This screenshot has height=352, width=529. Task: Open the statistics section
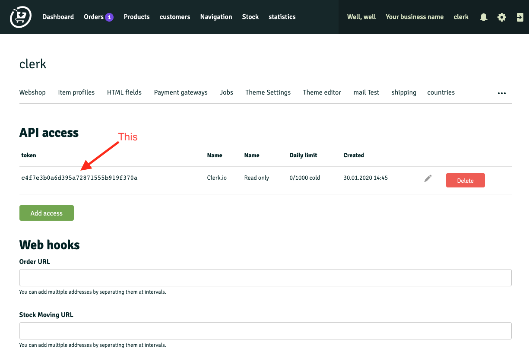pos(282,17)
